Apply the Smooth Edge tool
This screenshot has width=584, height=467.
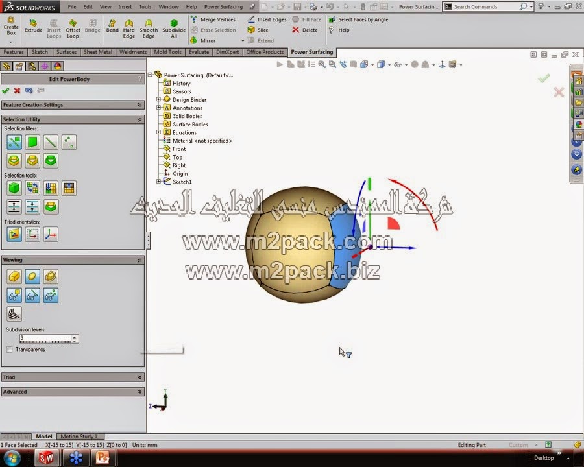coord(149,29)
